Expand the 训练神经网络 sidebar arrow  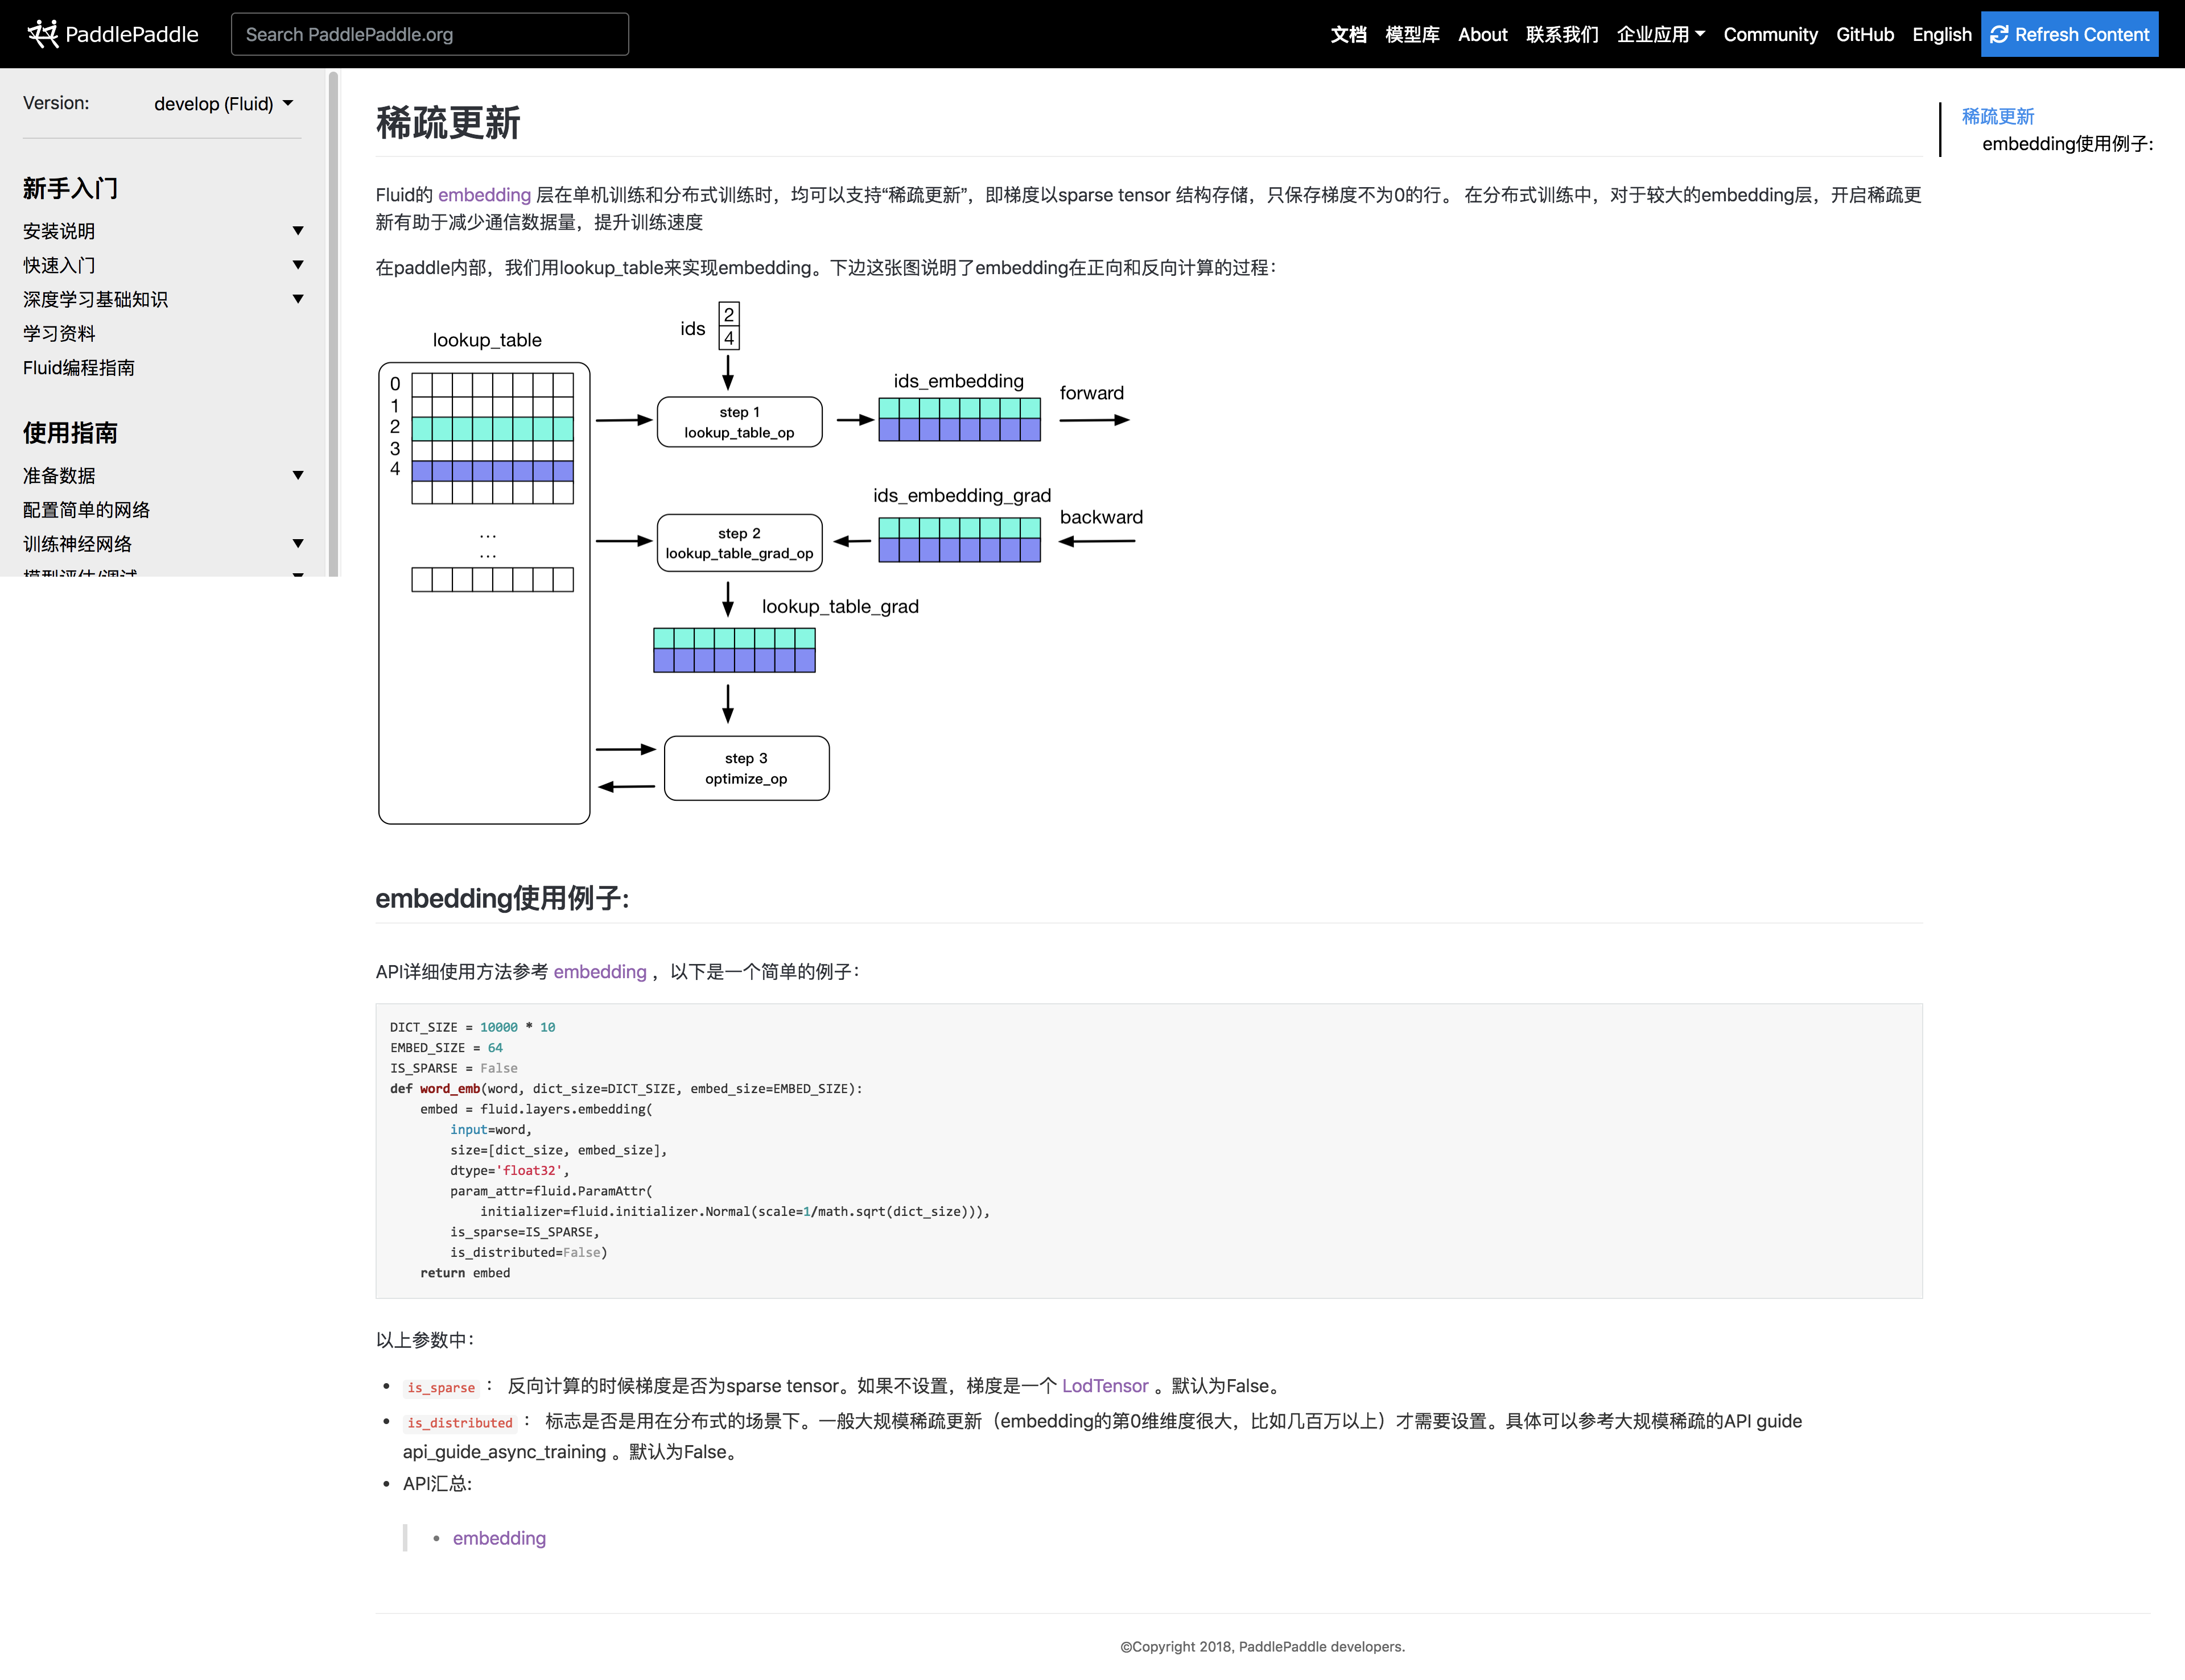297,543
